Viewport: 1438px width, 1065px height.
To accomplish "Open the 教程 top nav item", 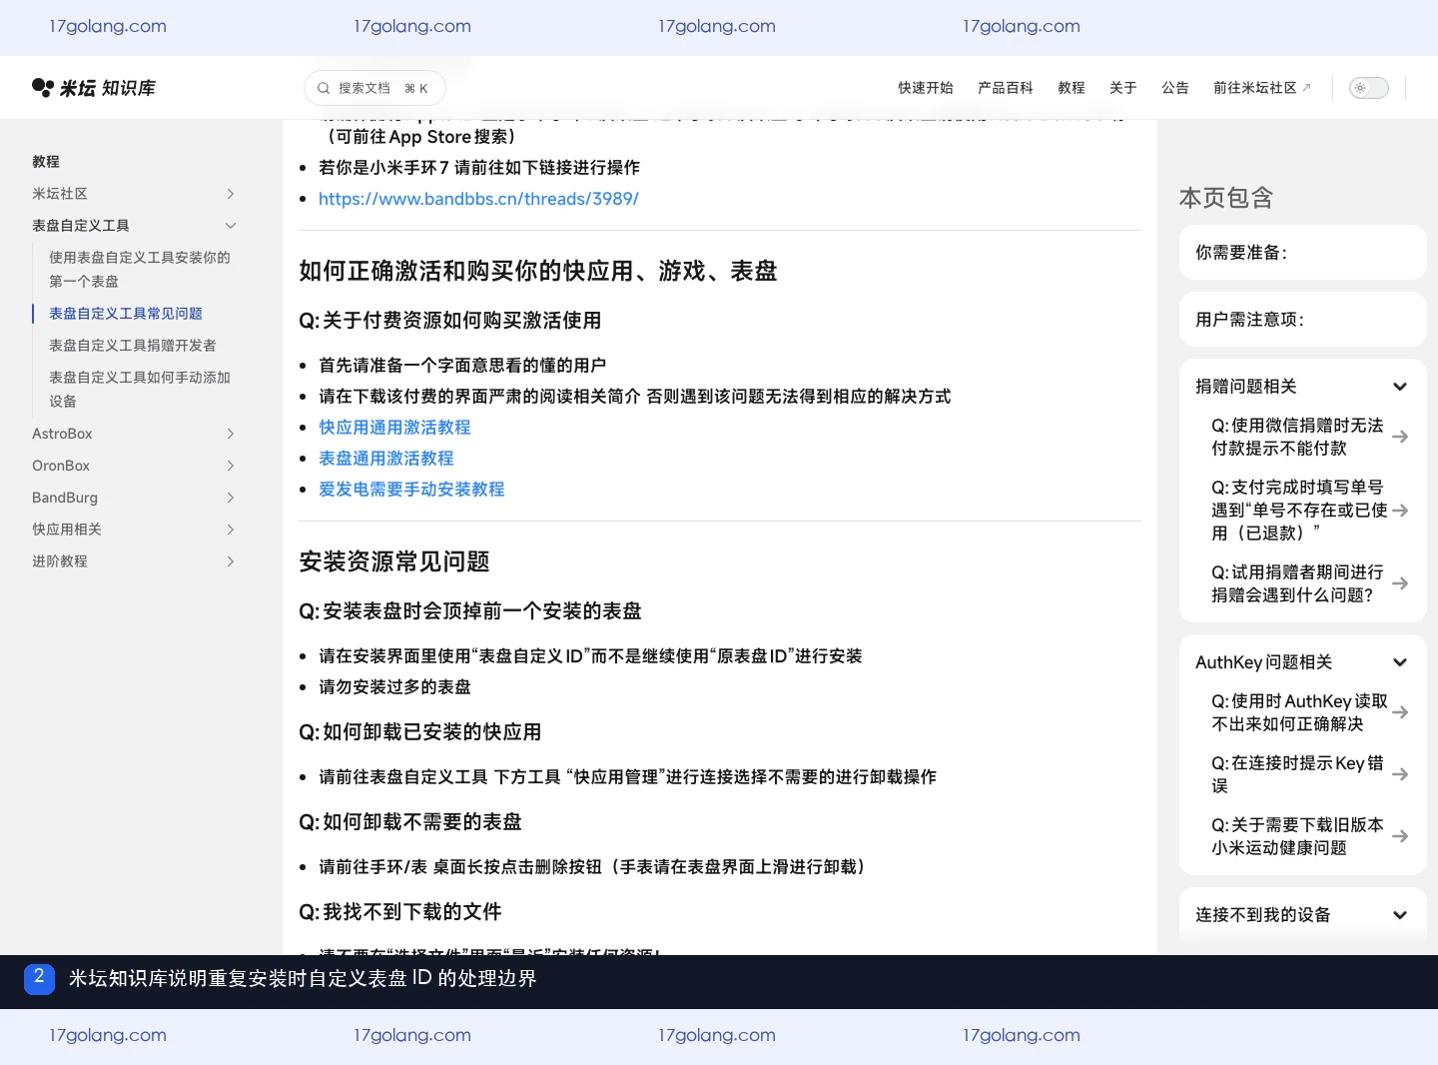I will point(1072,88).
